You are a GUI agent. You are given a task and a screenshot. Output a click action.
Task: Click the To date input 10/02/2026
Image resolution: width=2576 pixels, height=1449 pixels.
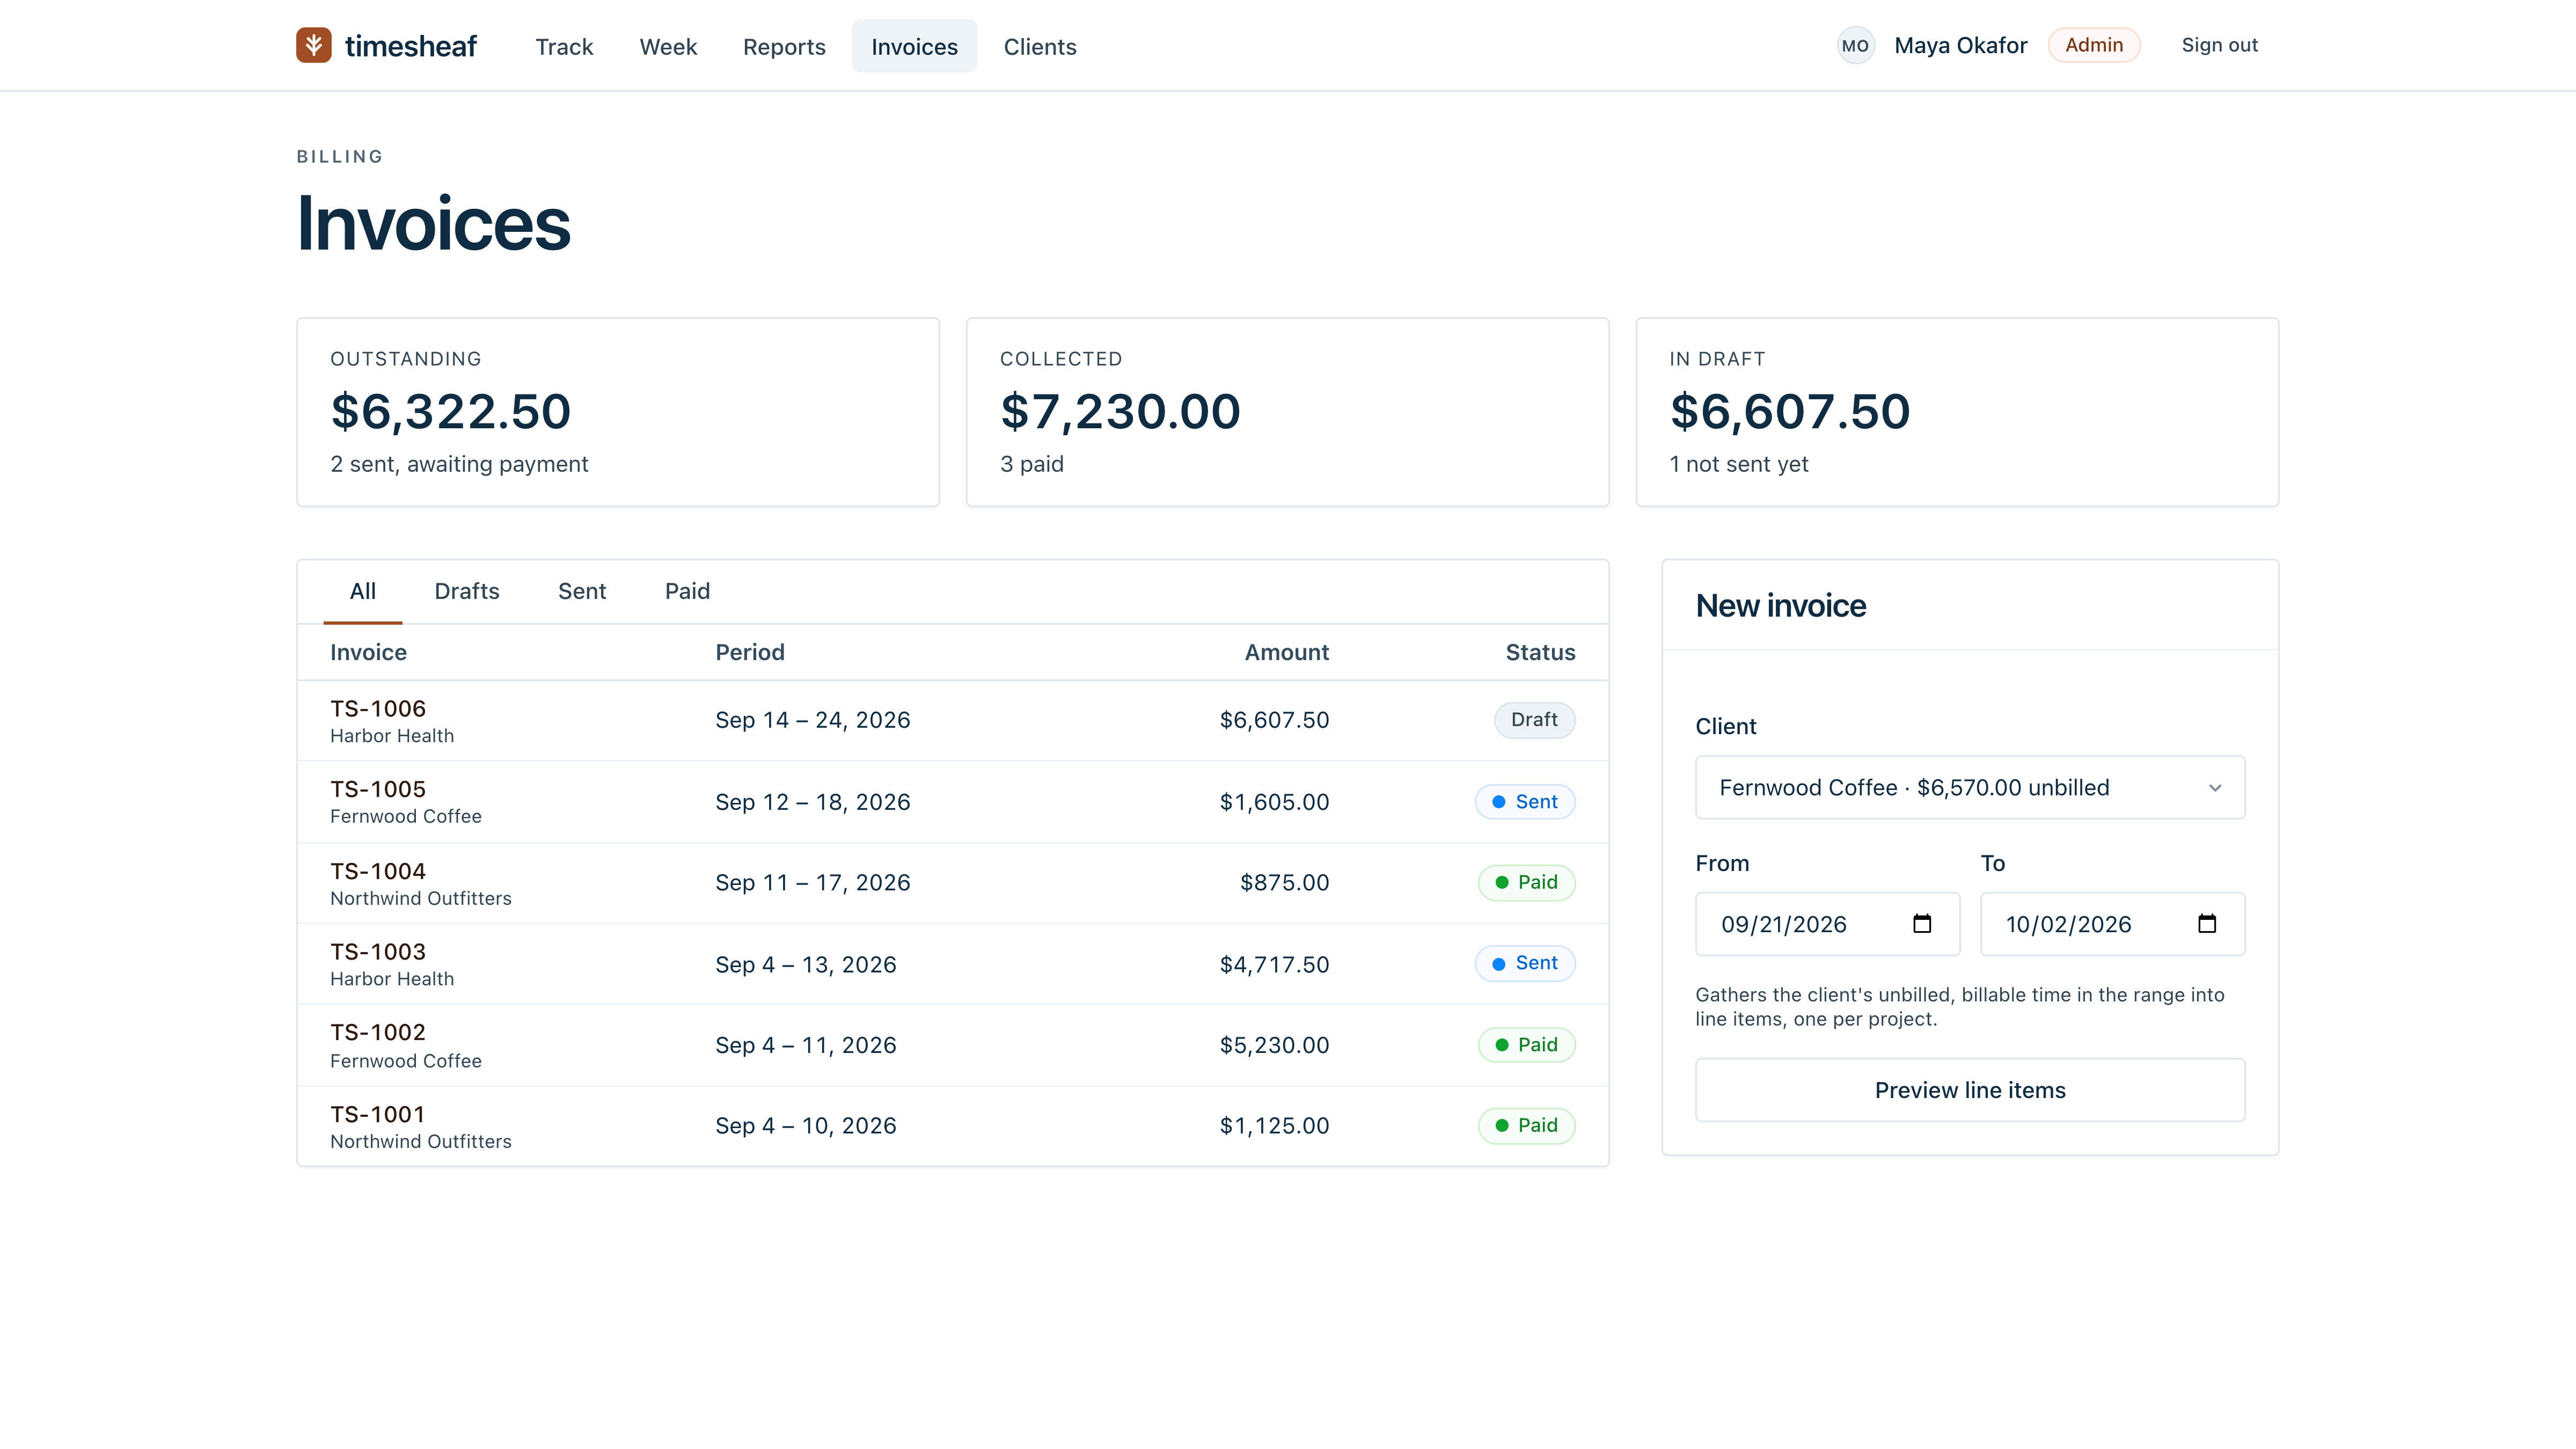coord(2112,924)
